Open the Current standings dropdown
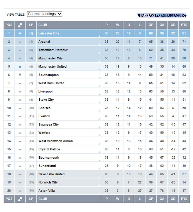The width and height of the screenshot is (193, 212). [x=44, y=14]
